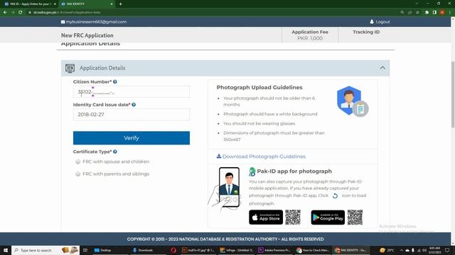Click the reload icon in Pak-ID text

[x=335, y=195]
